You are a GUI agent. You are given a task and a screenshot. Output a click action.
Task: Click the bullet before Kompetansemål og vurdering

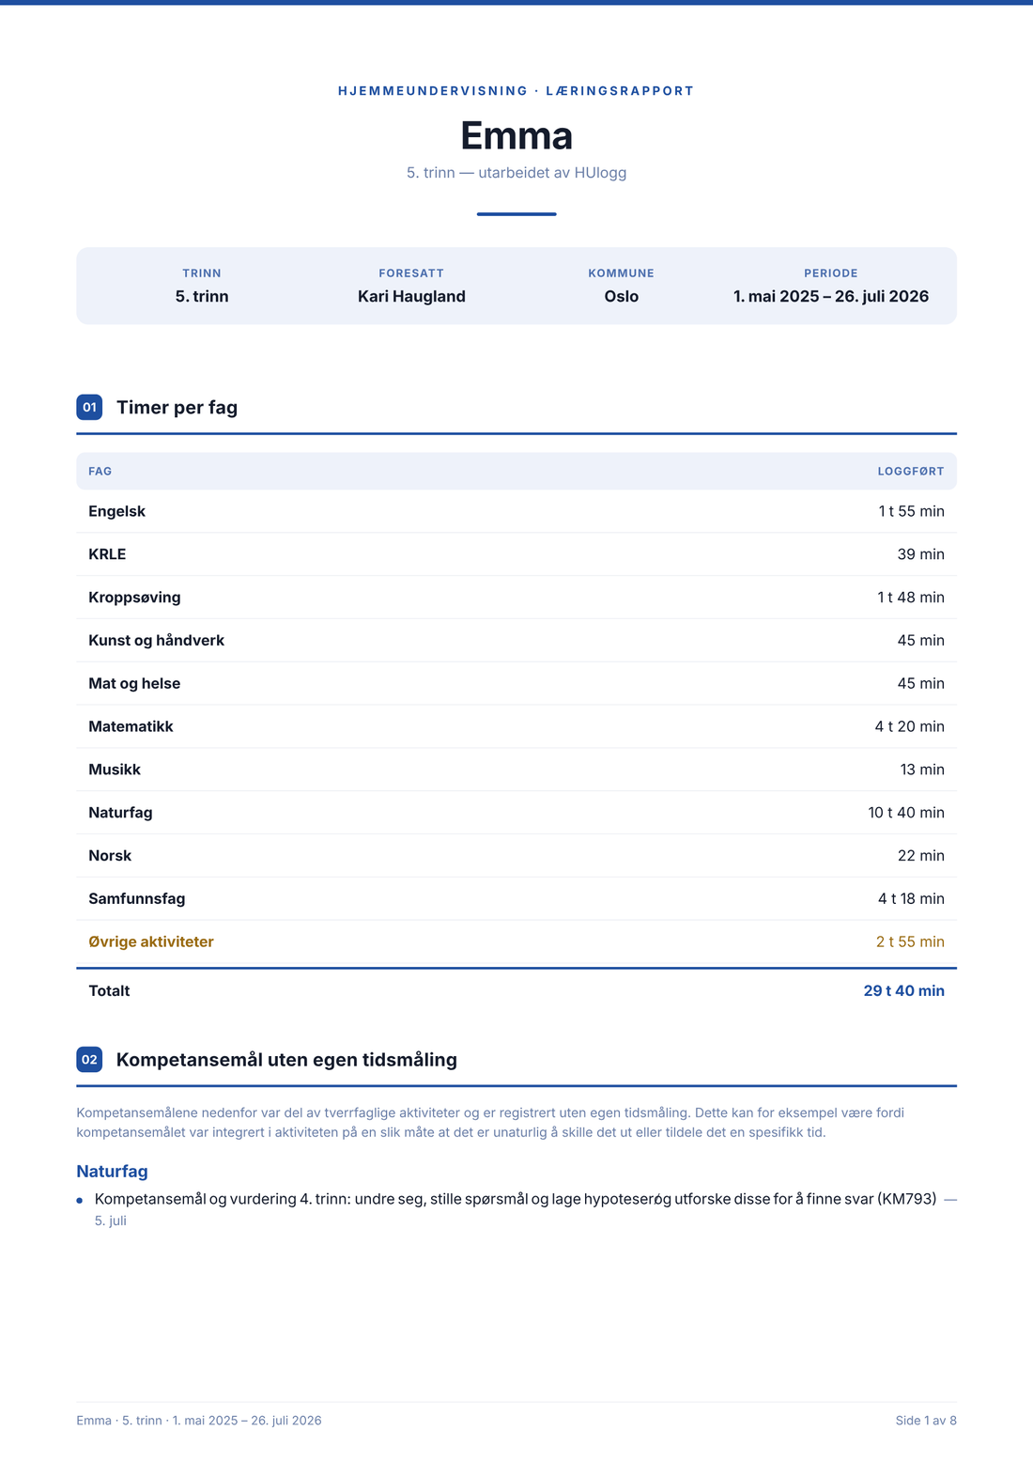tap(80, 1200)
